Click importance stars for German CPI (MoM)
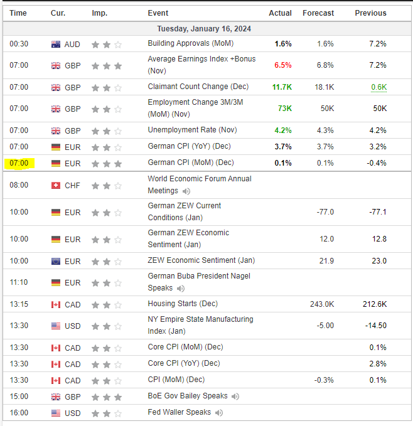Image resolution: width=413 pixels, height=426 pixels. [x=107, y=164]
